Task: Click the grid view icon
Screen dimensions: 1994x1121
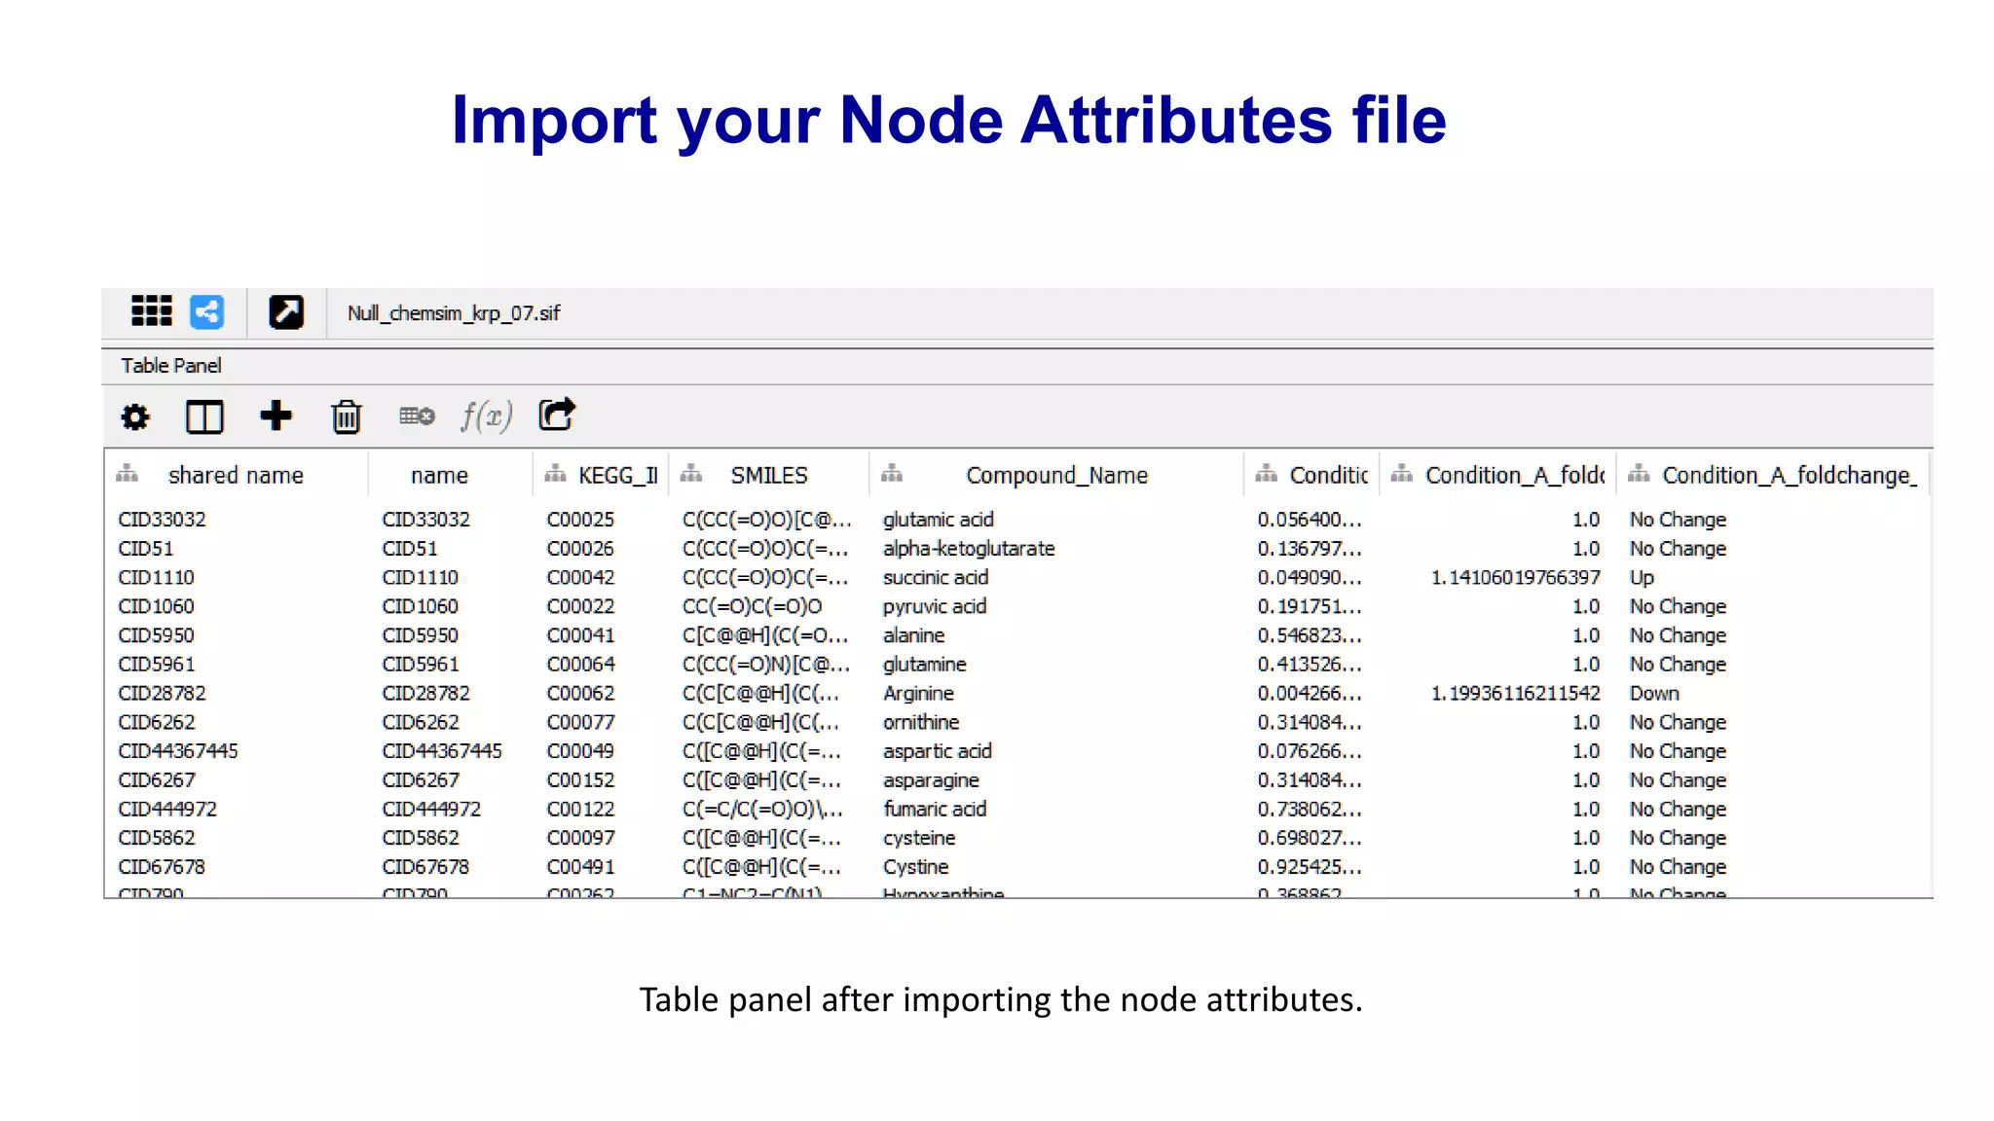Action: click(x=152, y=312)
